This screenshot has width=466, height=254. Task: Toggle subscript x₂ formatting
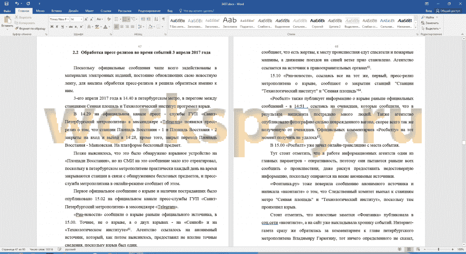point(76,27)
